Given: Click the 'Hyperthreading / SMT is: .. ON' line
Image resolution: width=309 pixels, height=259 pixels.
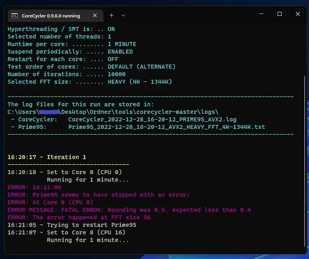Looking at the screenshot, I should 61,29.
